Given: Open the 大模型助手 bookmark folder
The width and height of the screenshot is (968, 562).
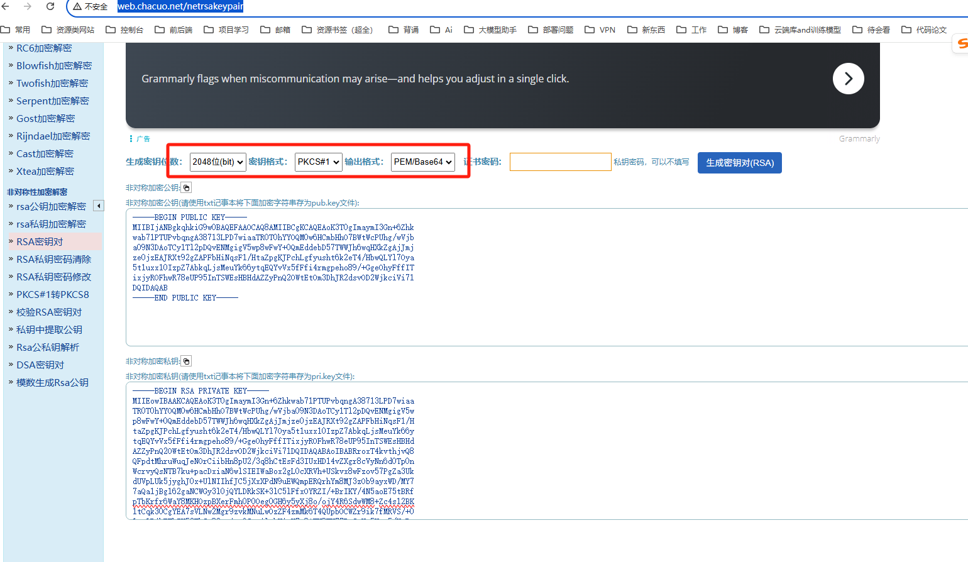Looking at the screenshot, I should coord(490,30).
